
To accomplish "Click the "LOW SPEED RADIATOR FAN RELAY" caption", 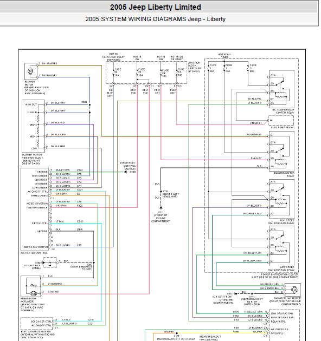I will (281, 268).
